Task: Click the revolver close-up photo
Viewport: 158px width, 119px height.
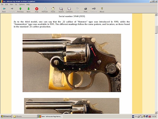Action: (72, 63)
